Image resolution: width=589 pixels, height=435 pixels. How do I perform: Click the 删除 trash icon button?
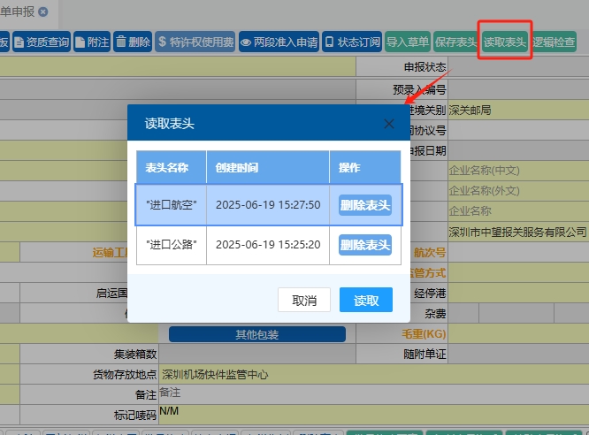[133, 42]
